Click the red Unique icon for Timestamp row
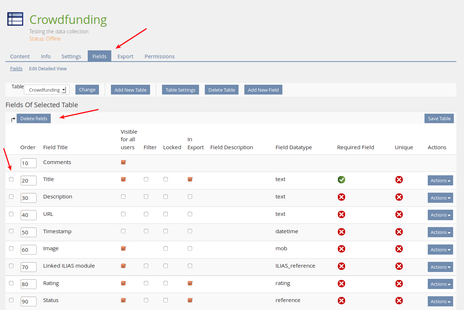 click(x=399, y=232)
